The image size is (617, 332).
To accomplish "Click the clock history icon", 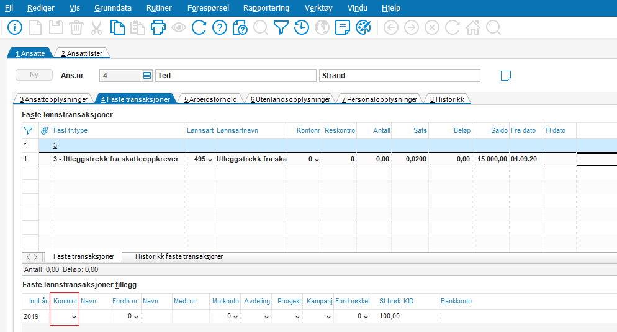I will point(302,27).
